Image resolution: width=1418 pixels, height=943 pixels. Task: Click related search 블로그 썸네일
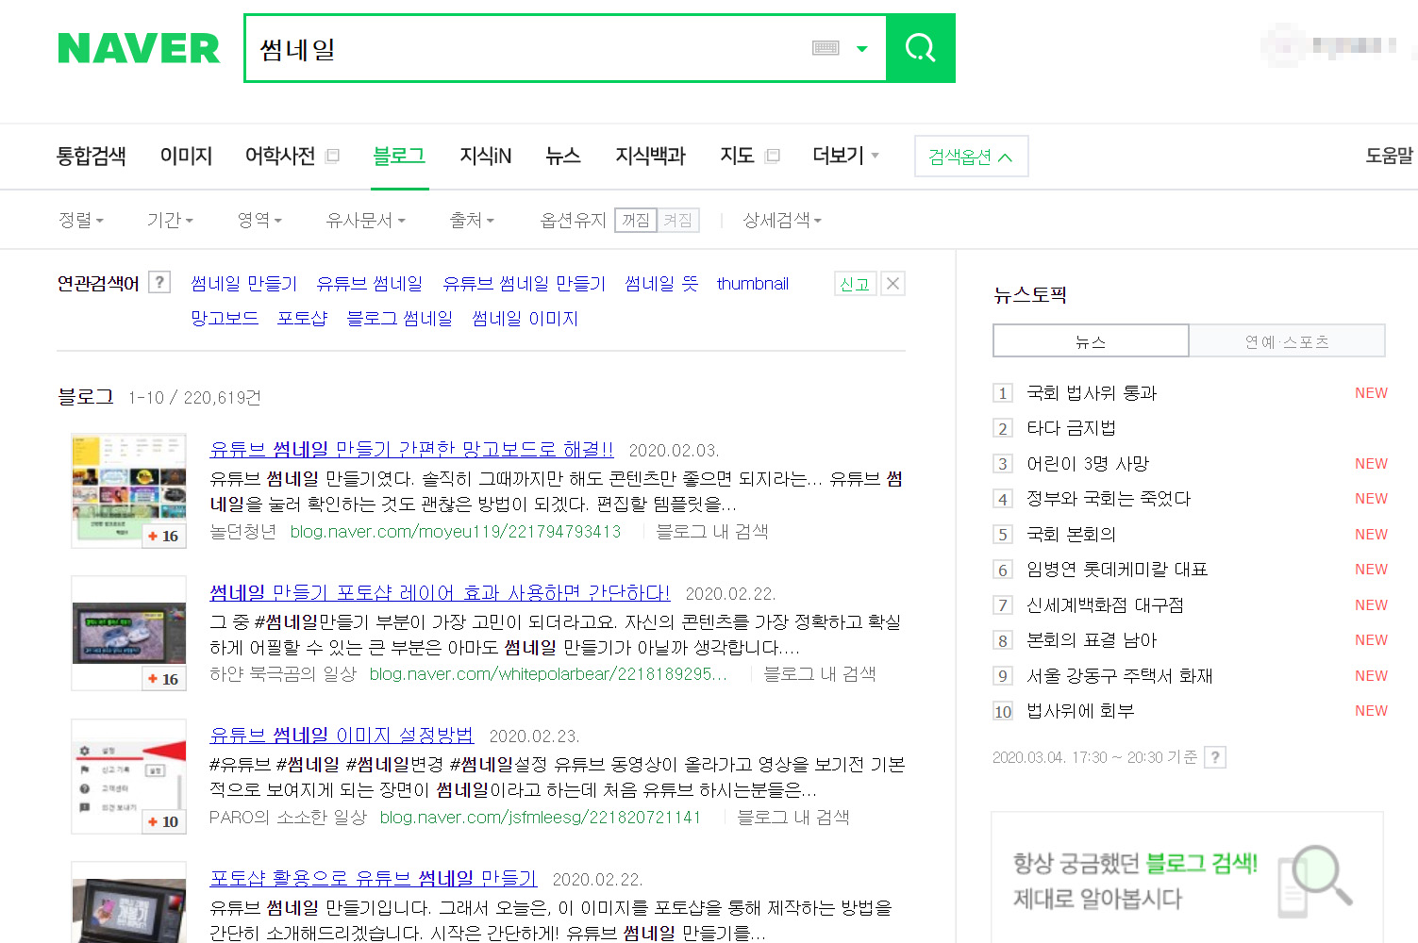399,319
